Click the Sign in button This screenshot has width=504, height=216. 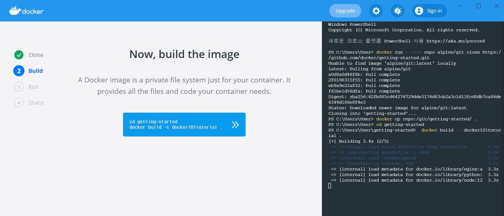(430, 11)
